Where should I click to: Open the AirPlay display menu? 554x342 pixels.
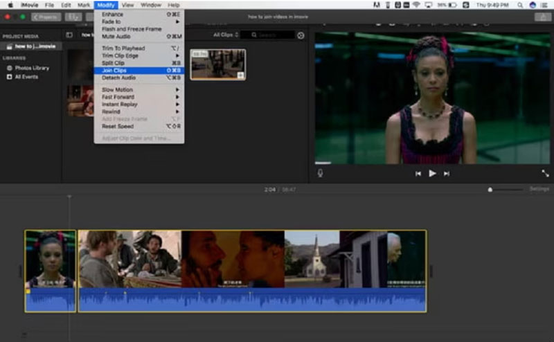click(x=429, y=5)
